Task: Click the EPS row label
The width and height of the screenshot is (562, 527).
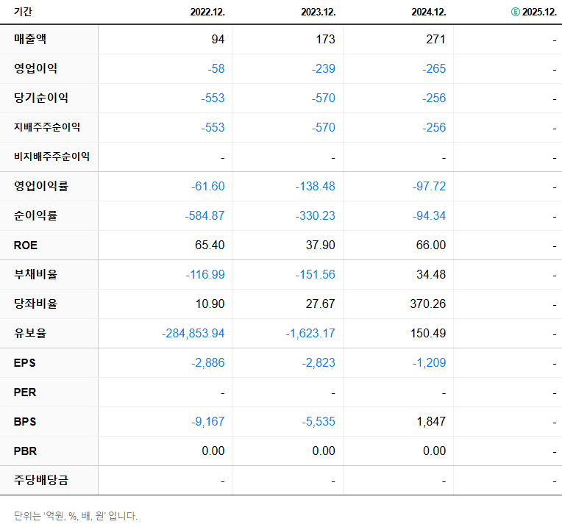Action: [24, 362]
